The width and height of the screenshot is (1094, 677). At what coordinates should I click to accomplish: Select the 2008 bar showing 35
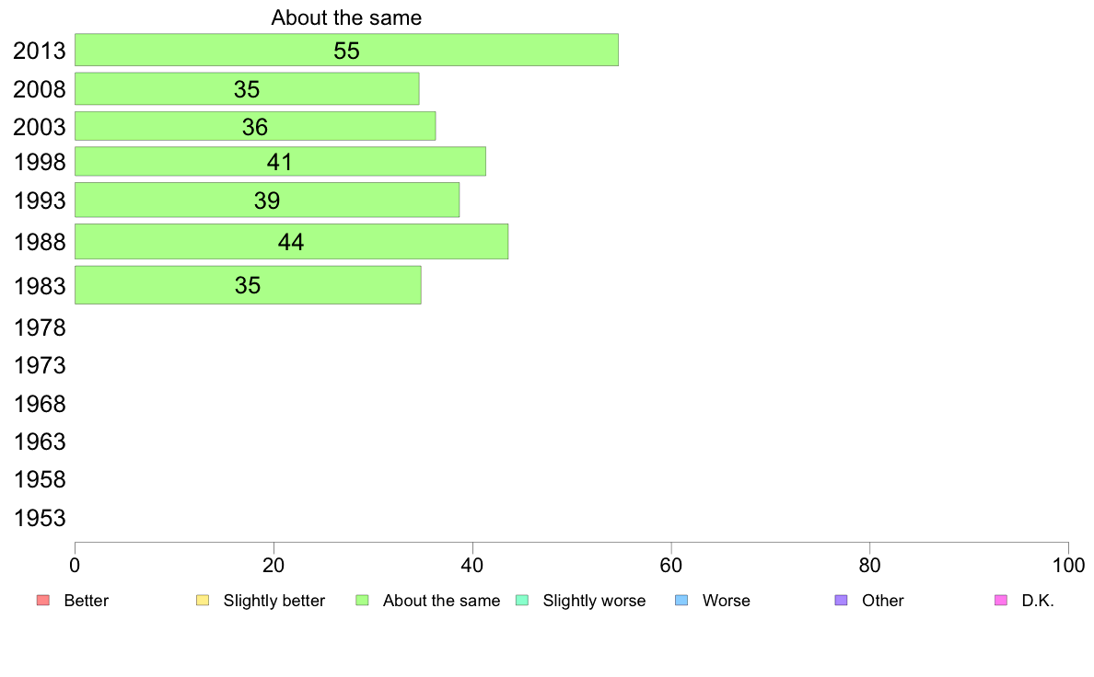point(247,89)
